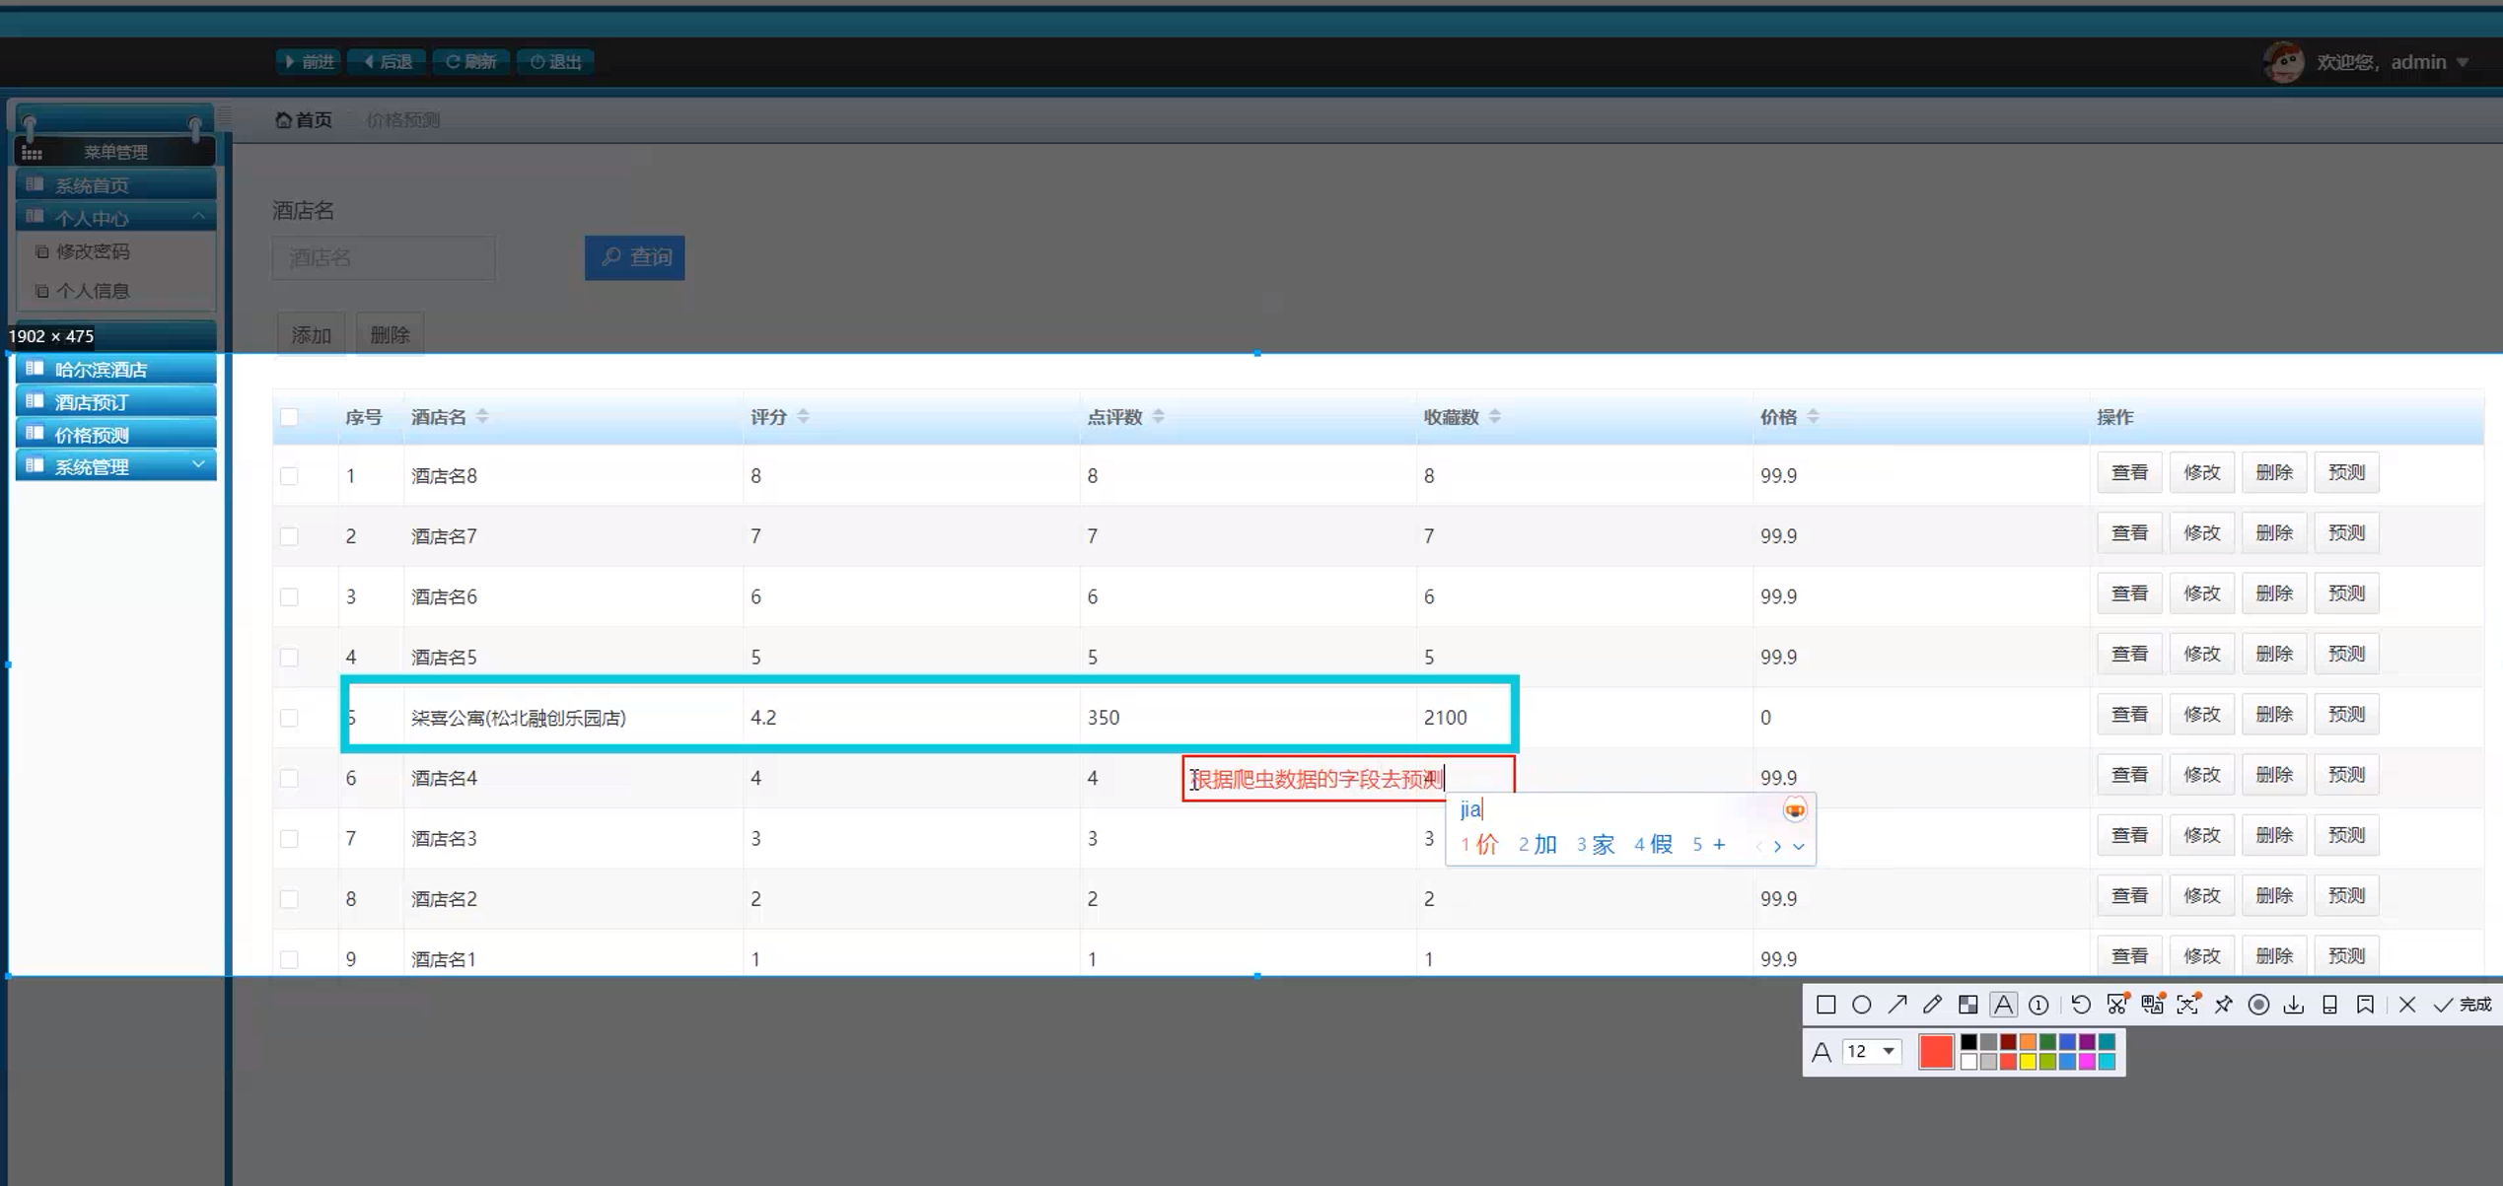Select the mosaic blur tool
The height and width of the screenshot is (1186, 2503).
pos(1967,1005)
